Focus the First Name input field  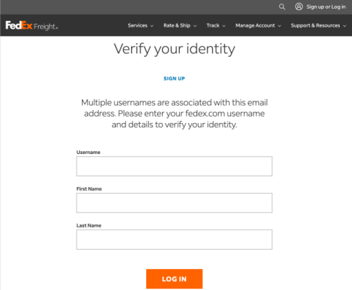[174, 203]
